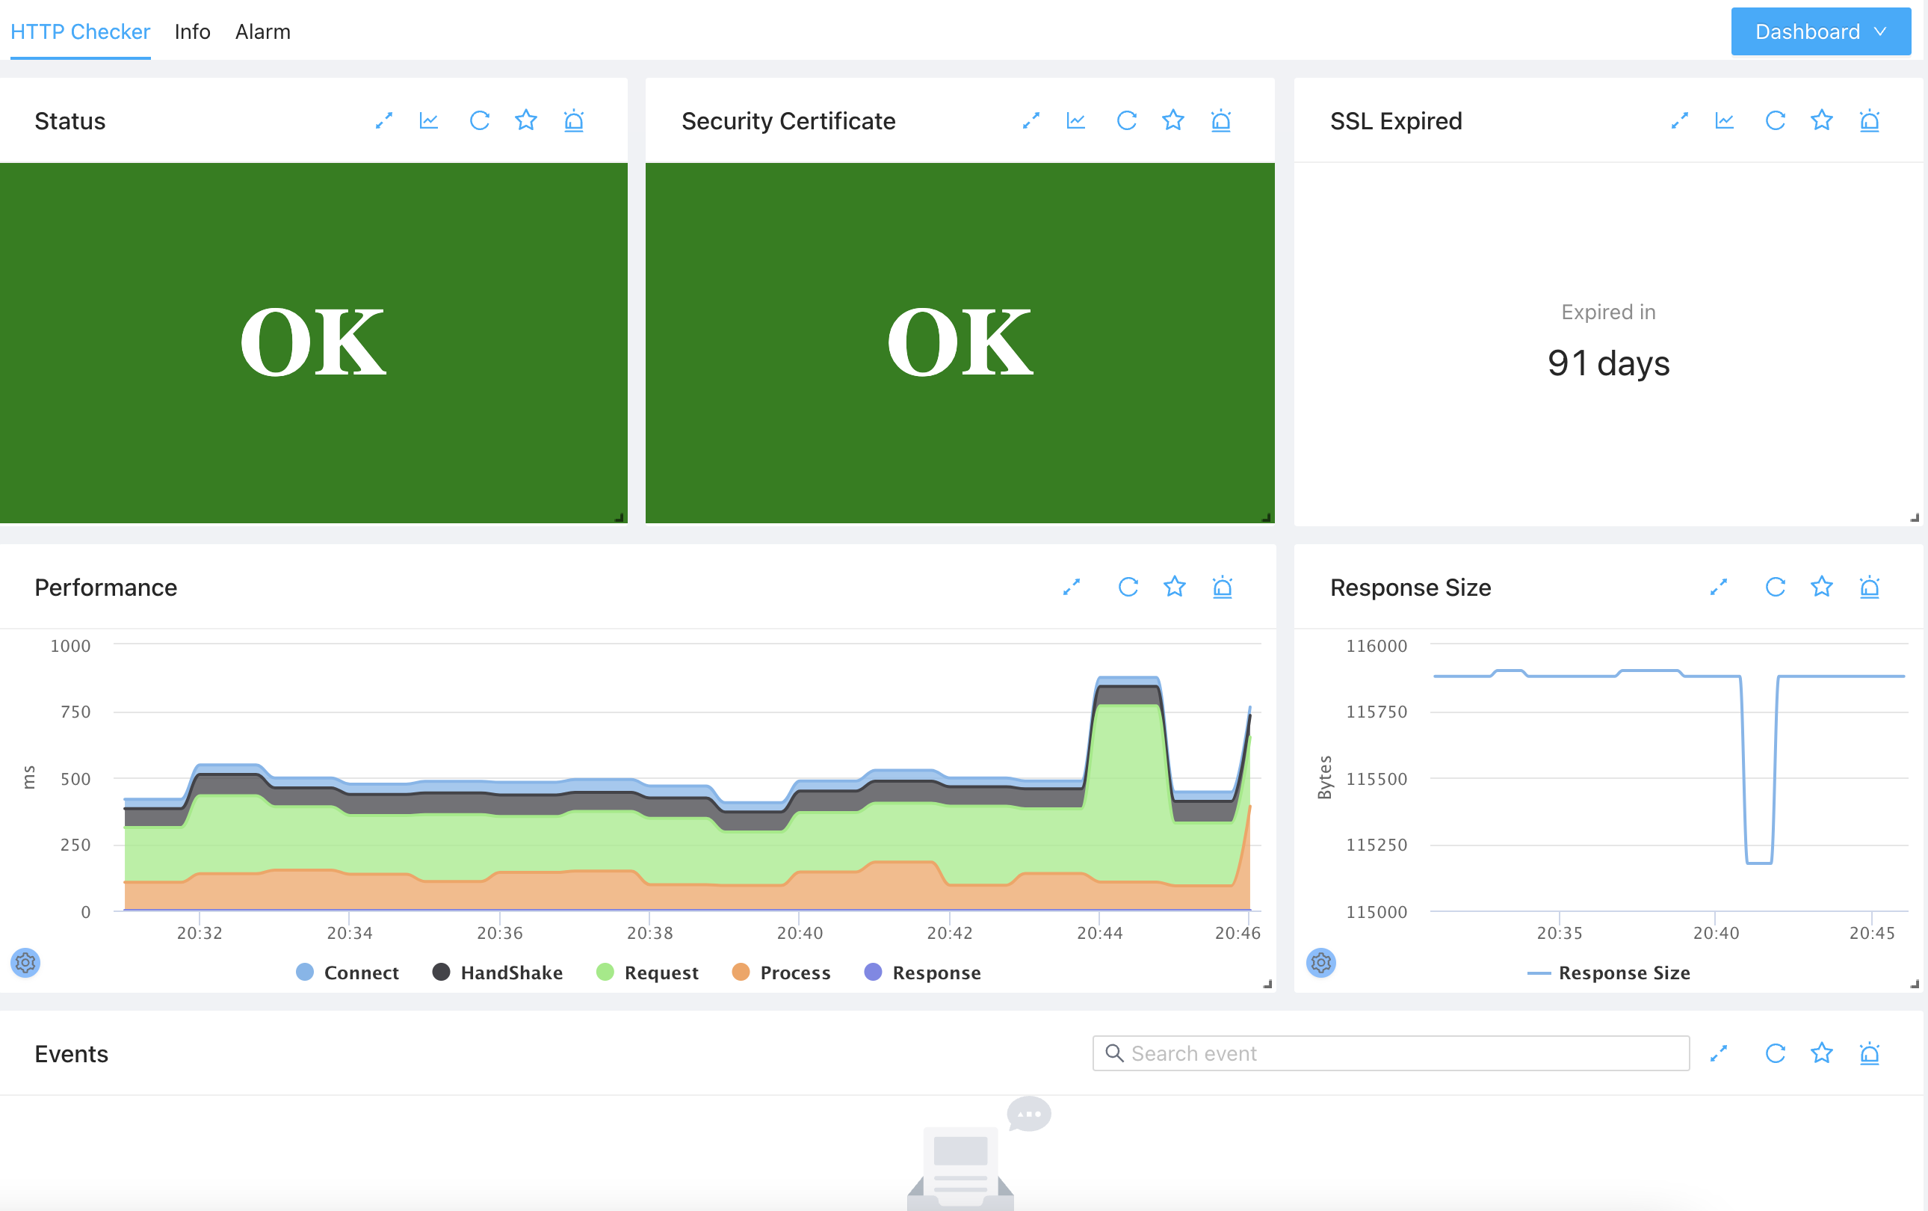Toggle the Process legend color swatch
Viewport: 1928px width, 1211px height.
pyautogui.click(x=741, y=973)
